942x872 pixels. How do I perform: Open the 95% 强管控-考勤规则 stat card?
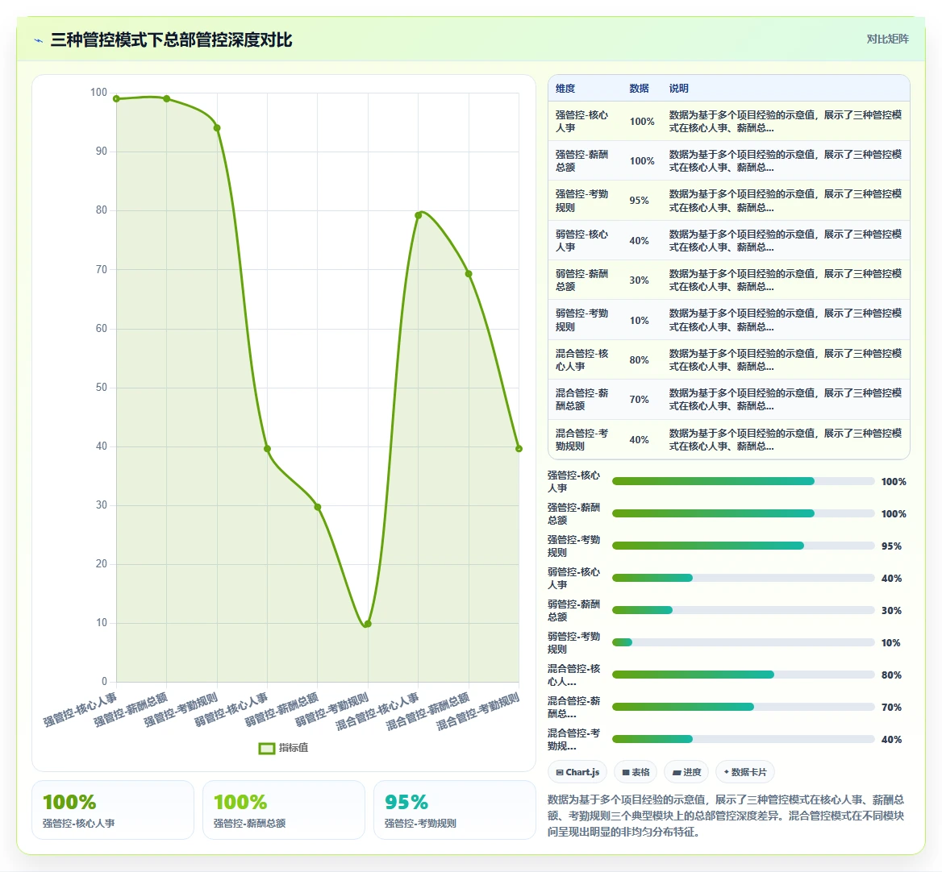click(x=455, y=810)
